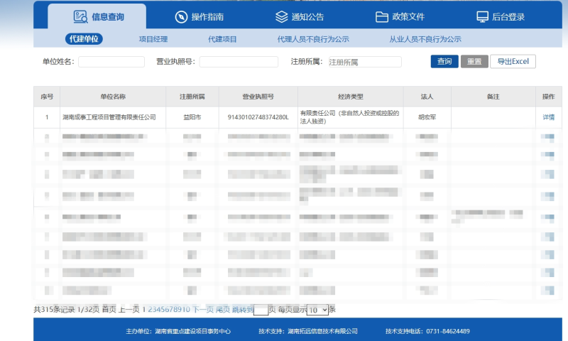The image size is (568, 341).
Task: Open the 每页显示 page size dropdown
Action: (318, 310)
